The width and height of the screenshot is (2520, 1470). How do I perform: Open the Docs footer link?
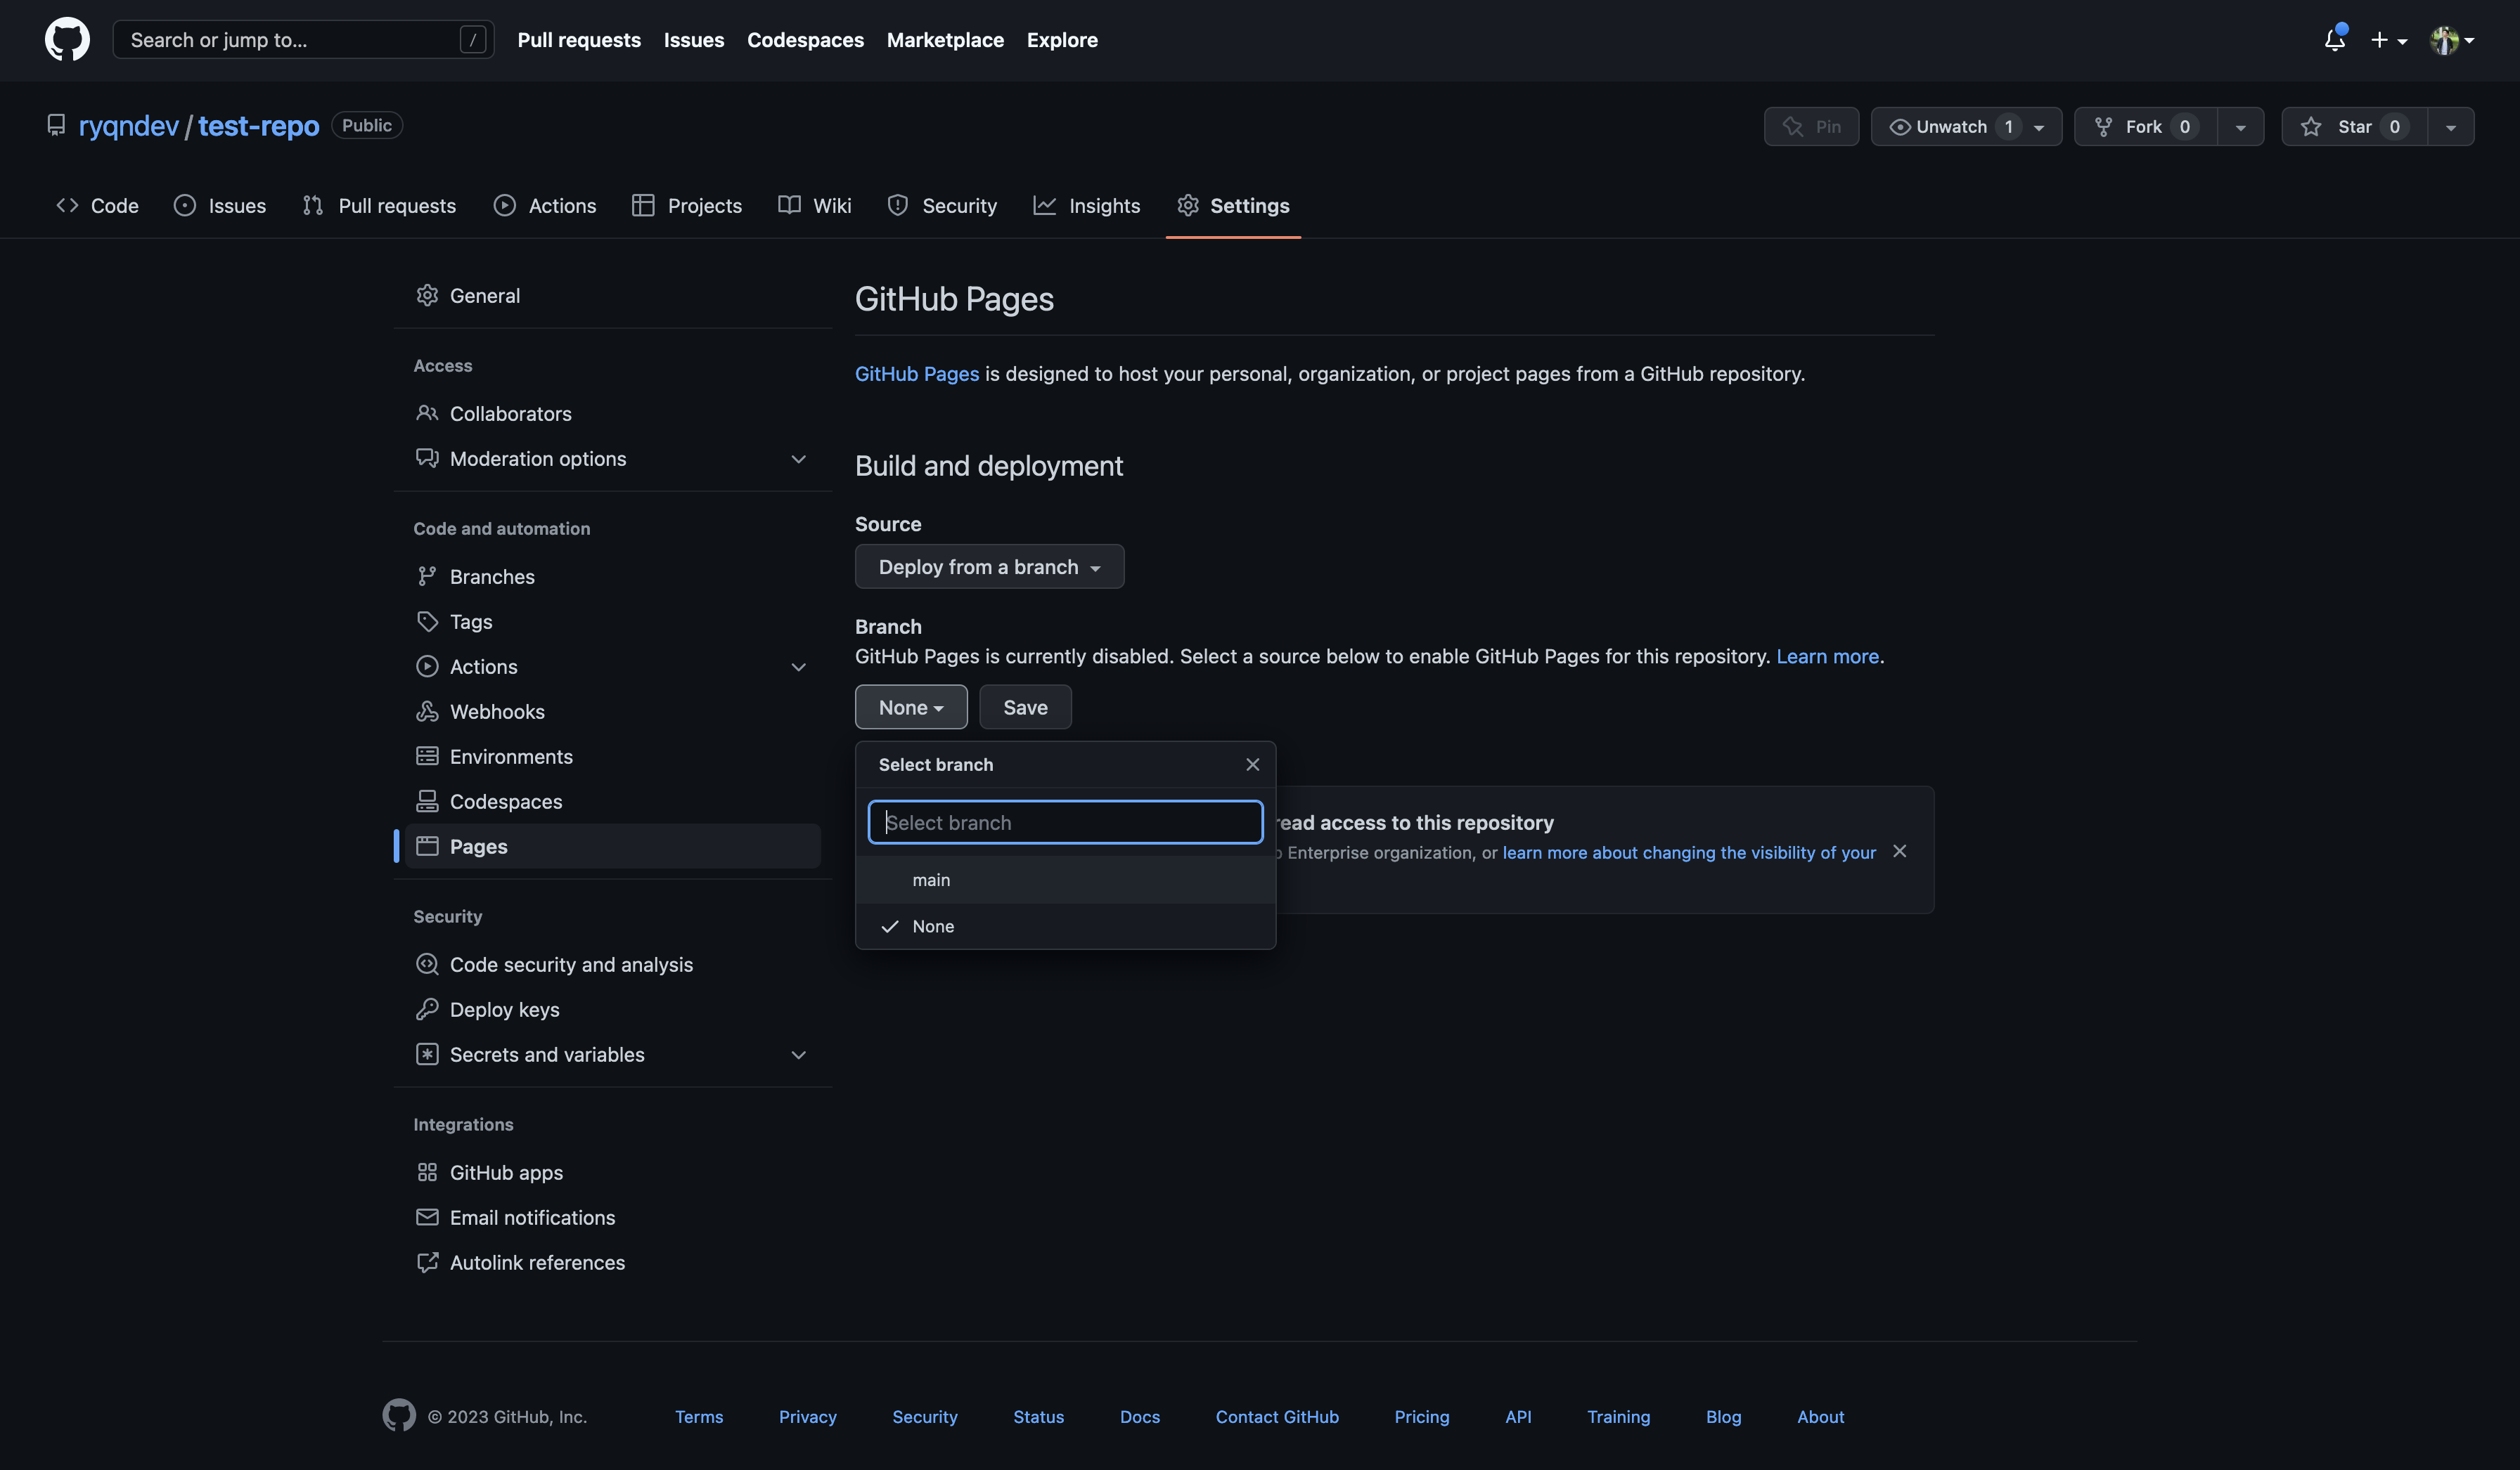[x=1140, y=1417]
